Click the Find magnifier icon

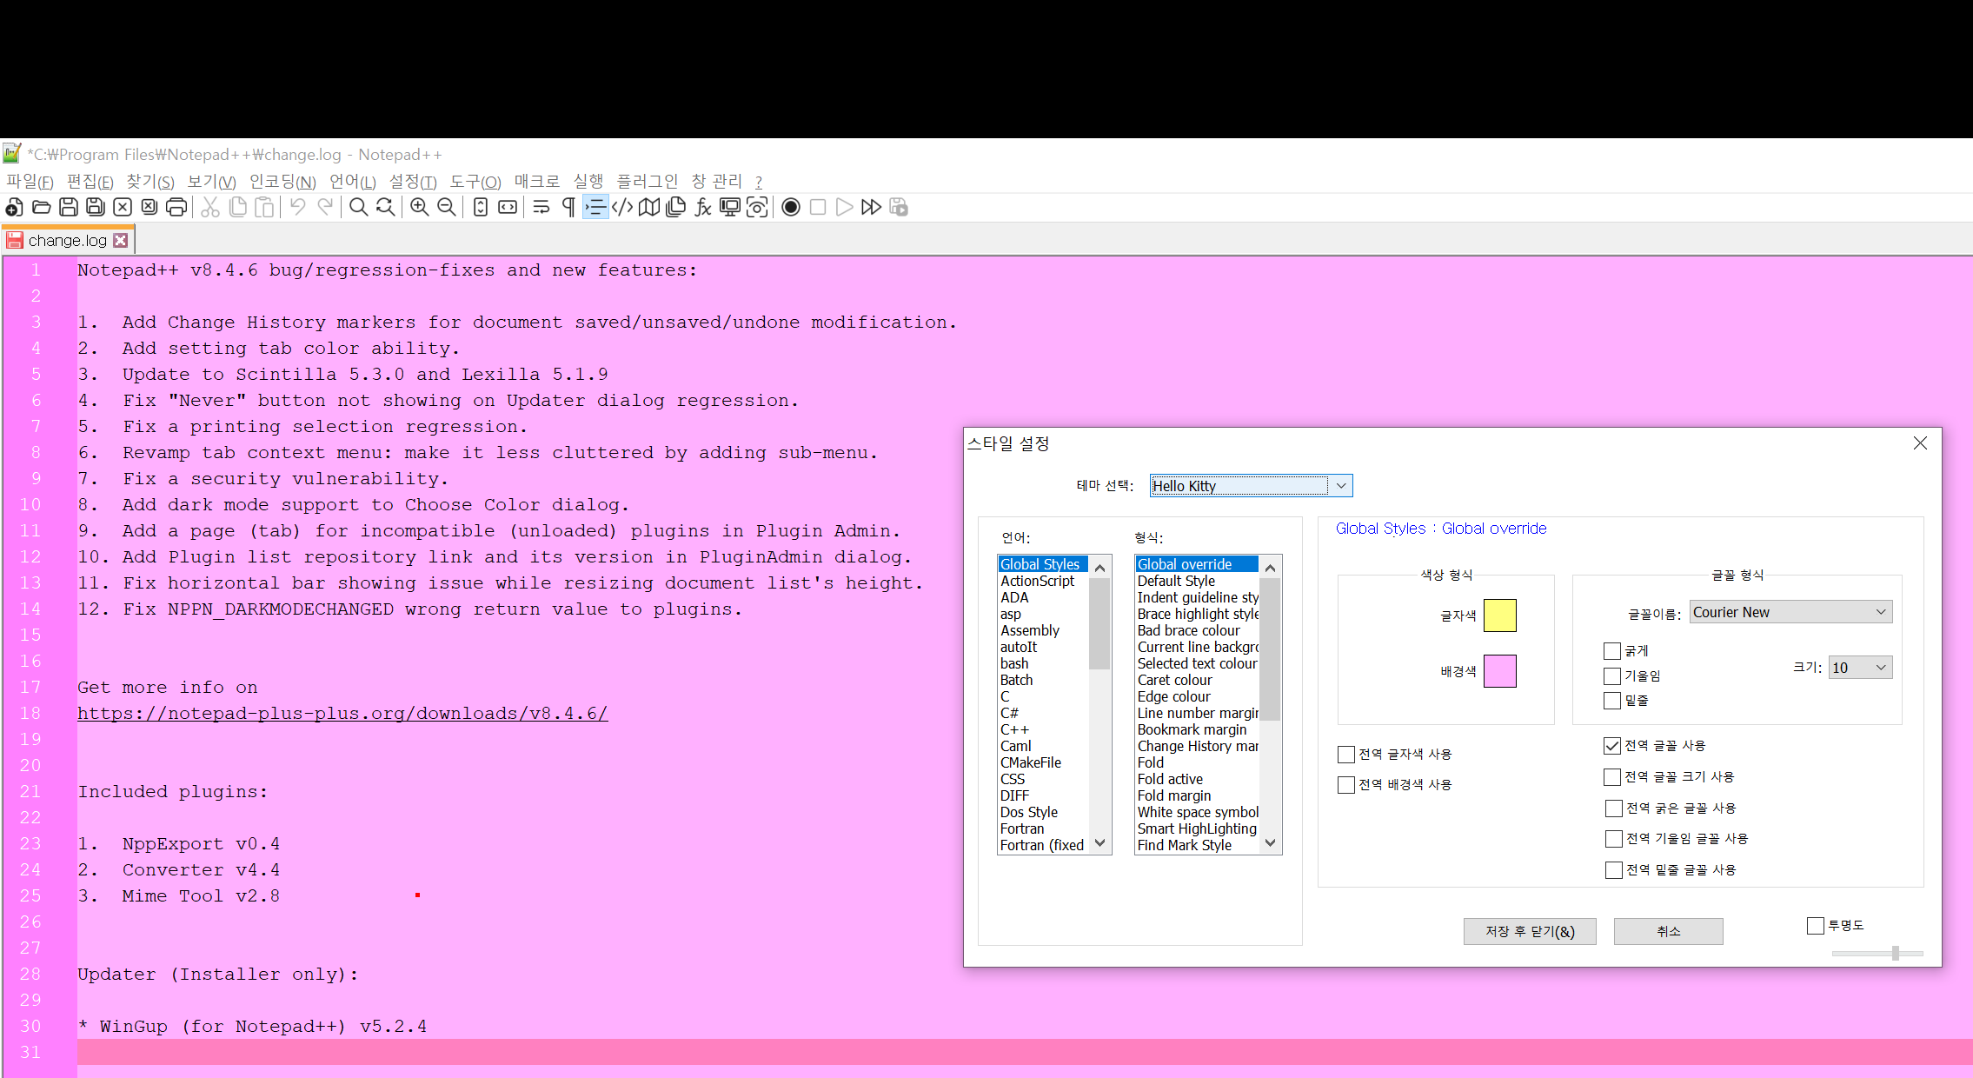coord(358,207)
